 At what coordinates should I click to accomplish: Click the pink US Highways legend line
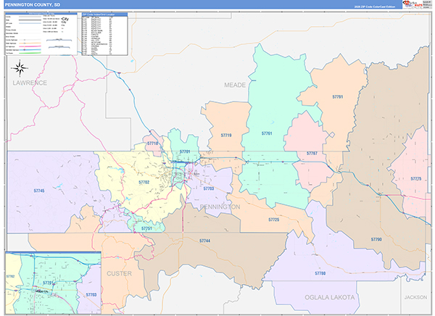pos(30,46)
